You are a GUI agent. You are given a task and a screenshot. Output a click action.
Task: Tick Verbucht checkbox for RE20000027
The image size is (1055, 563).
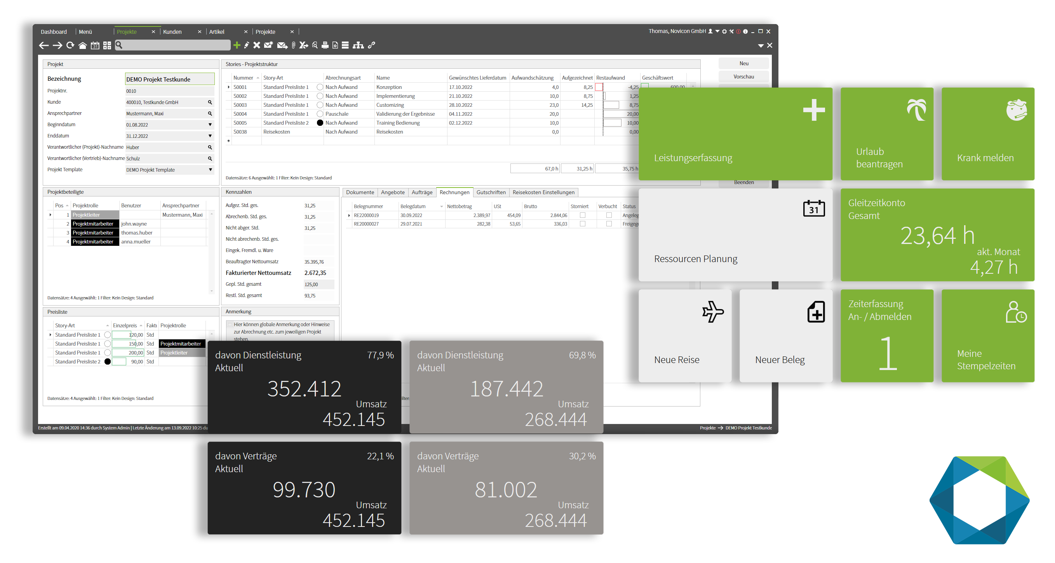(609, 224)
